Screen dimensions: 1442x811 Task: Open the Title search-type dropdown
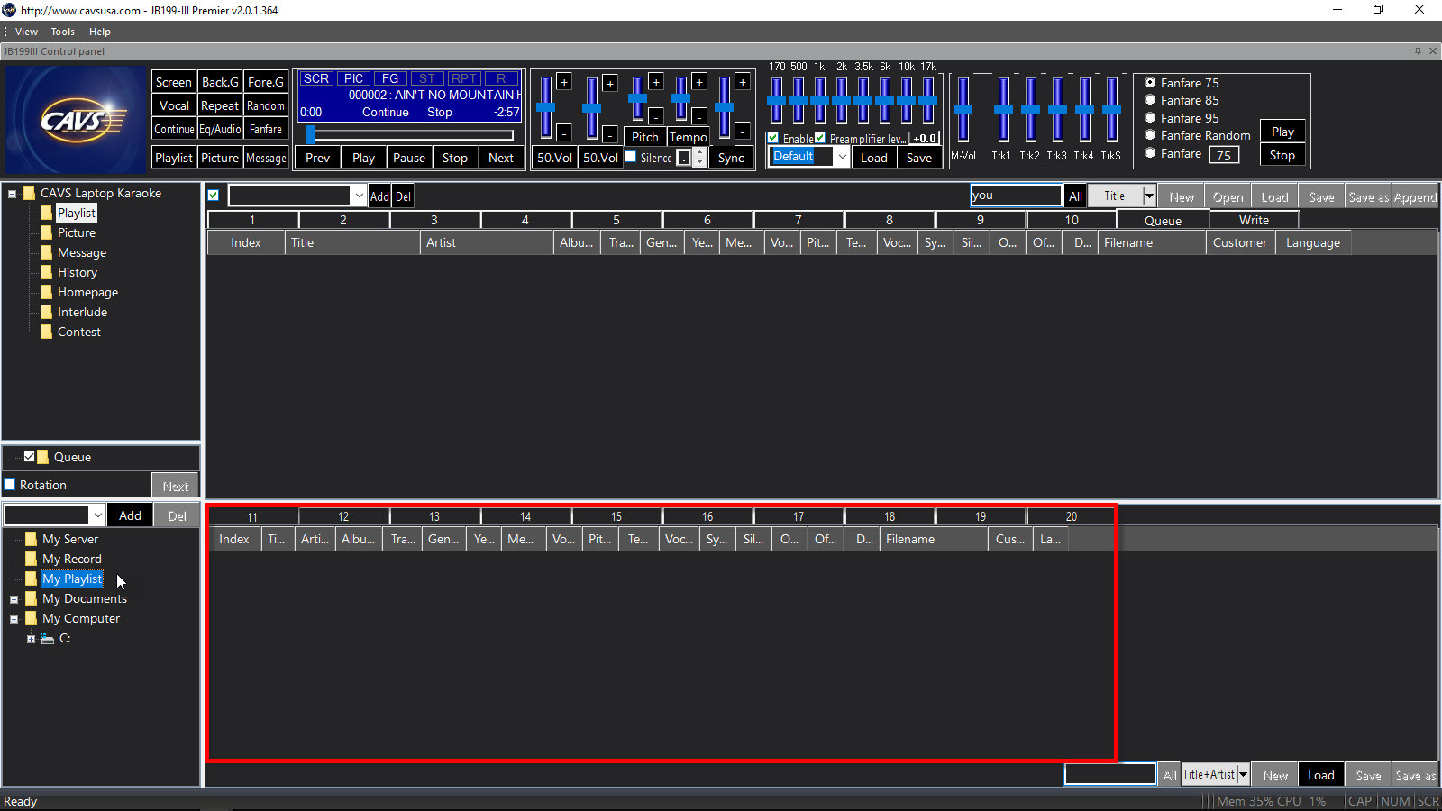click(x=1149, y=196)
